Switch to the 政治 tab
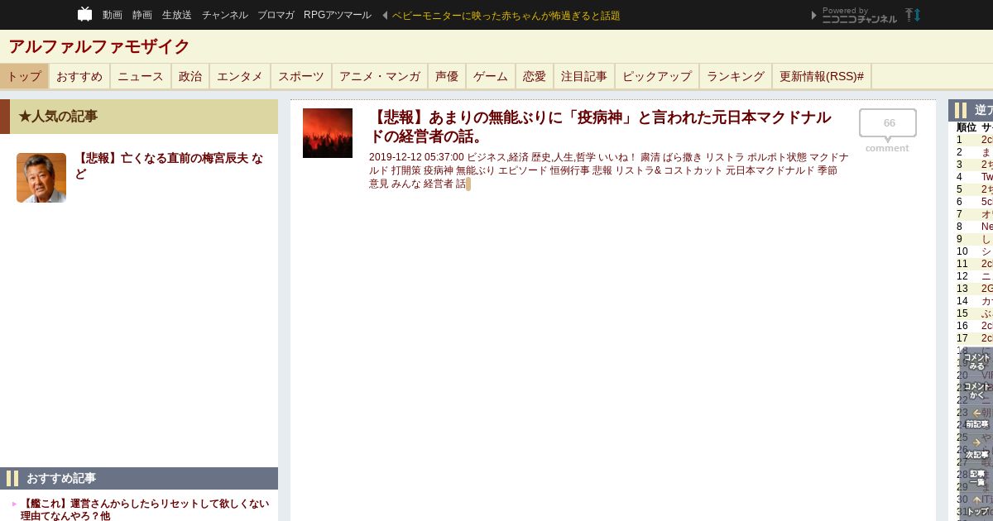 190,76
